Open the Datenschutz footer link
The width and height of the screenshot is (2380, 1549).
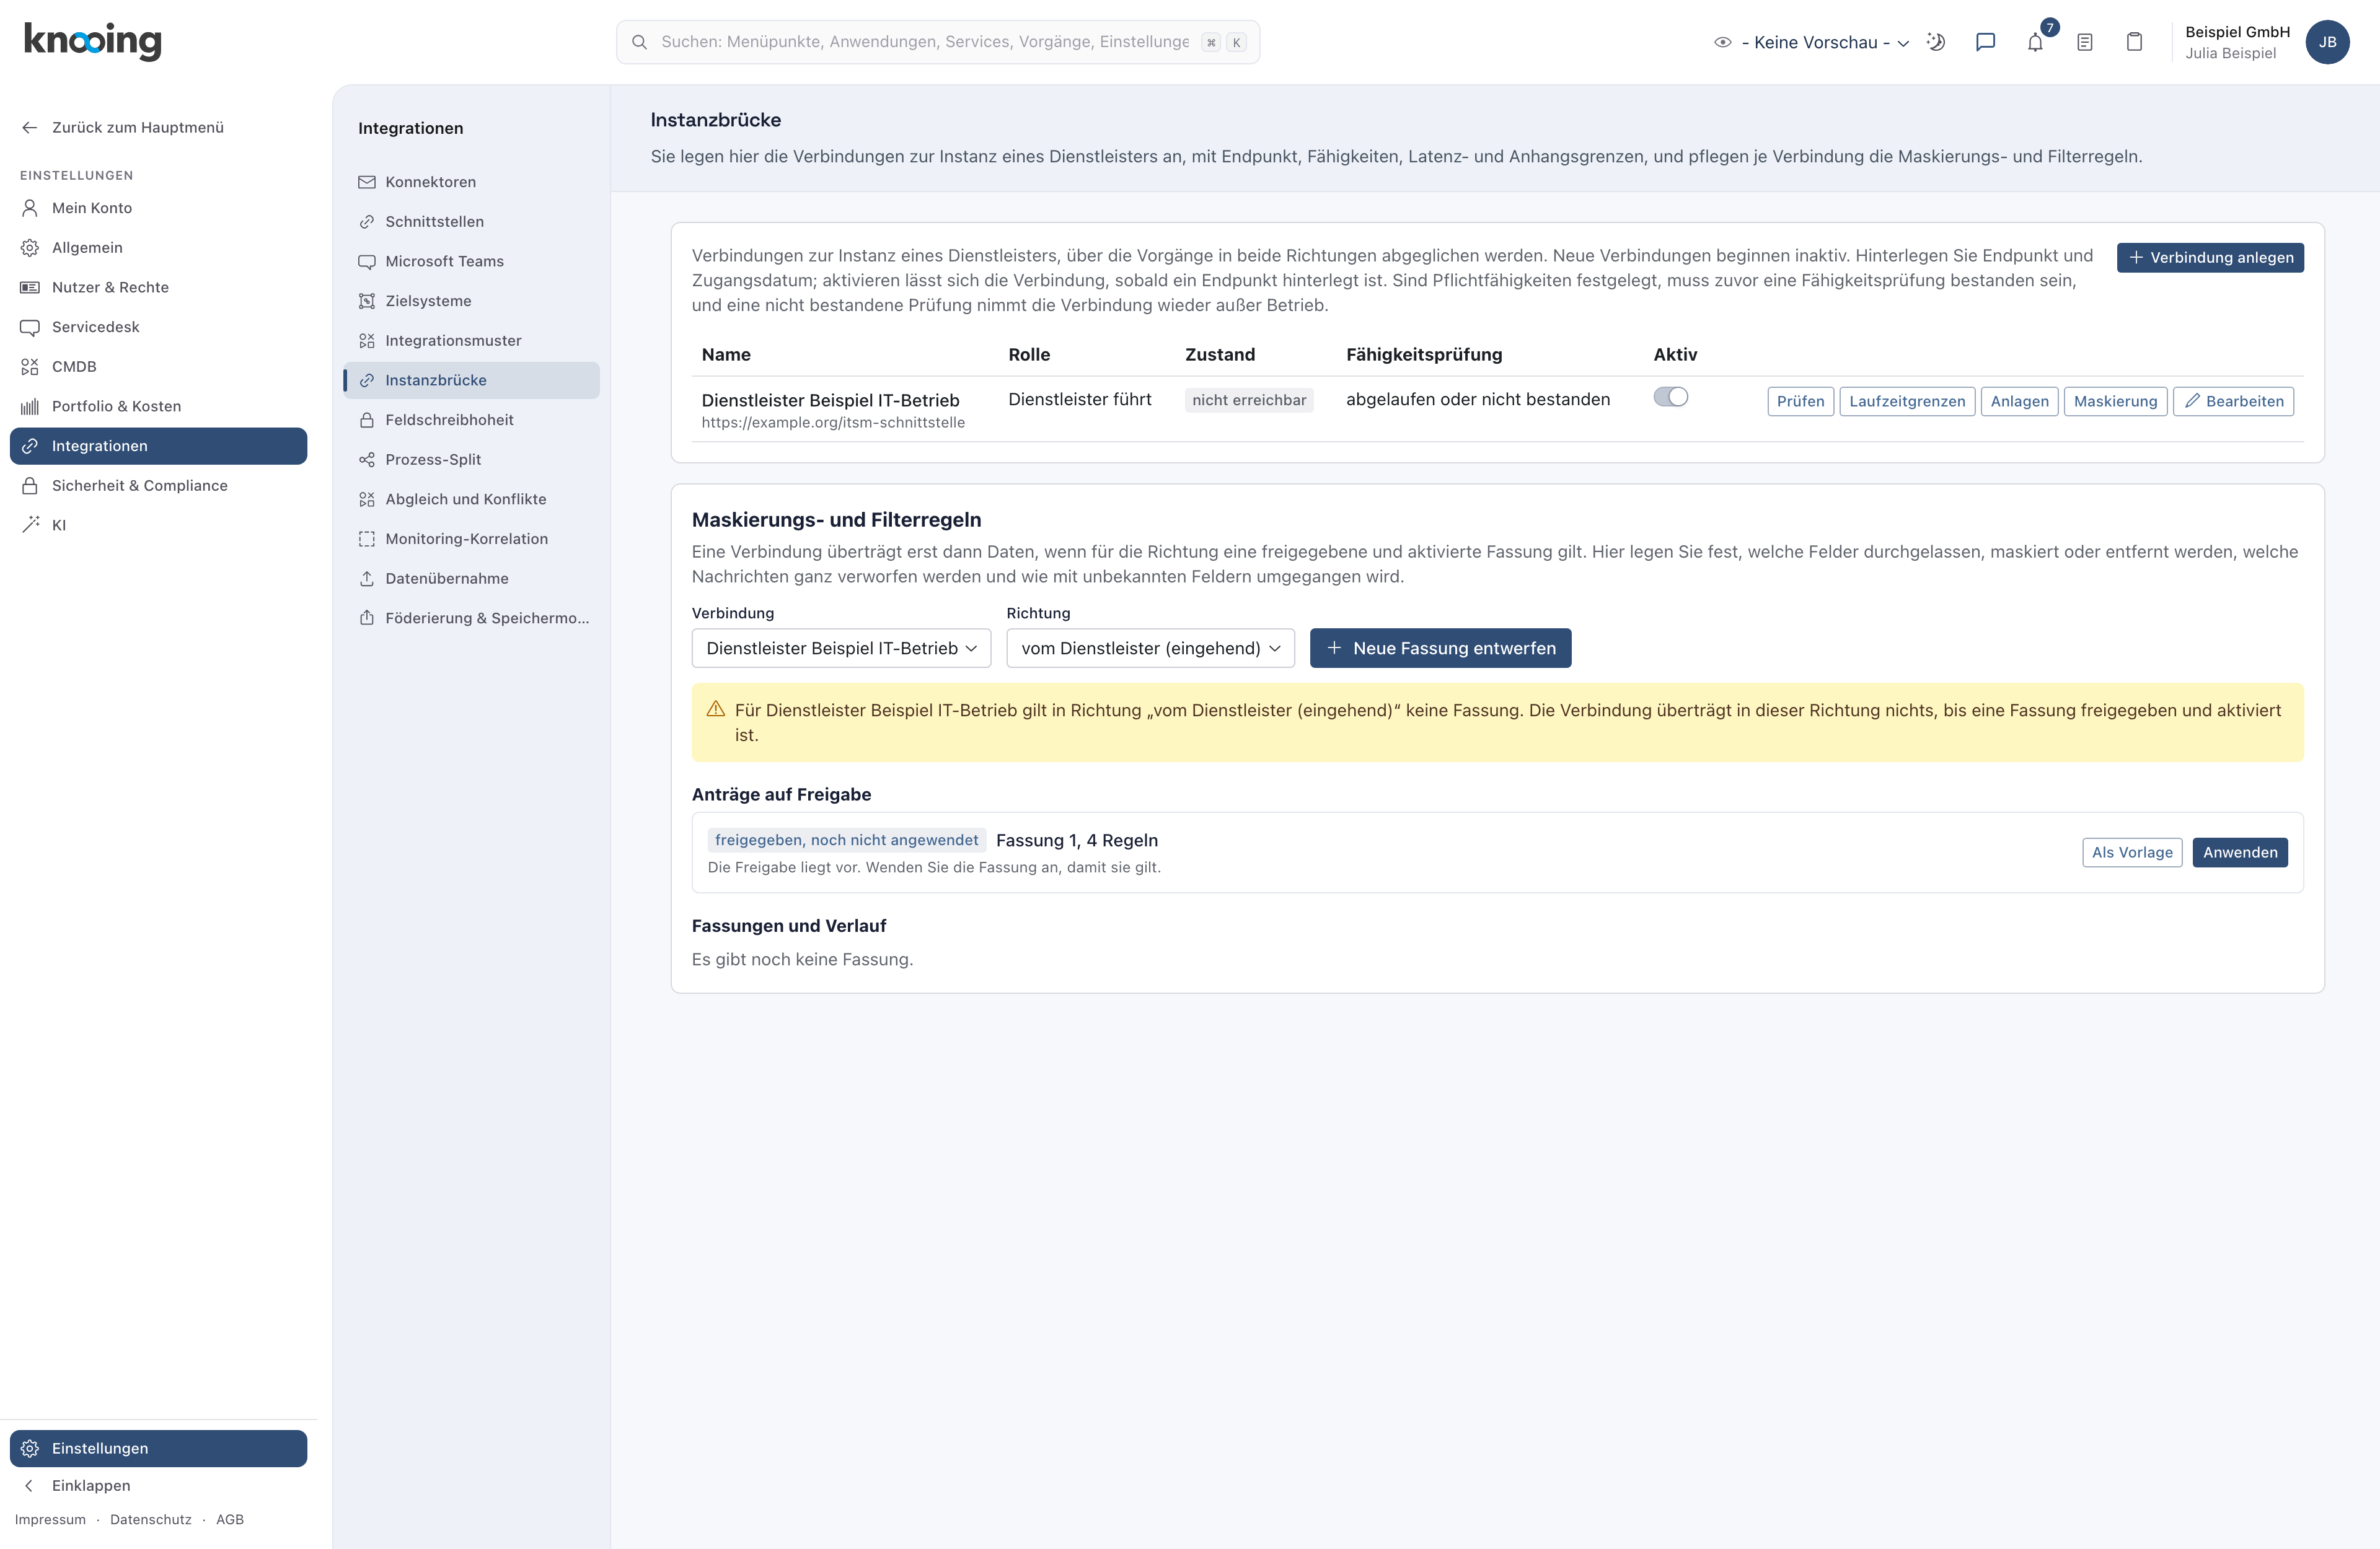click(x=150, y=1519)
